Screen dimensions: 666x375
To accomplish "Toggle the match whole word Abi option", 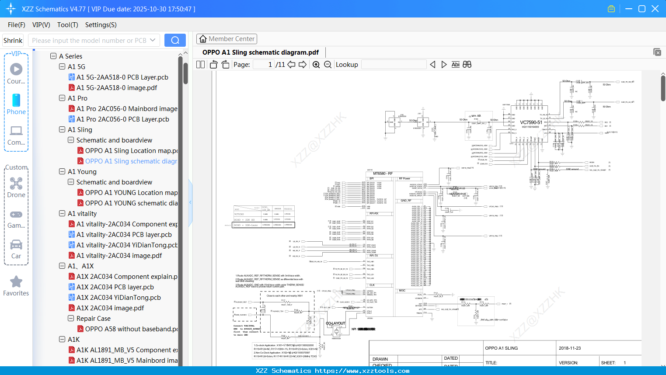I will click(x=455, y=65).
